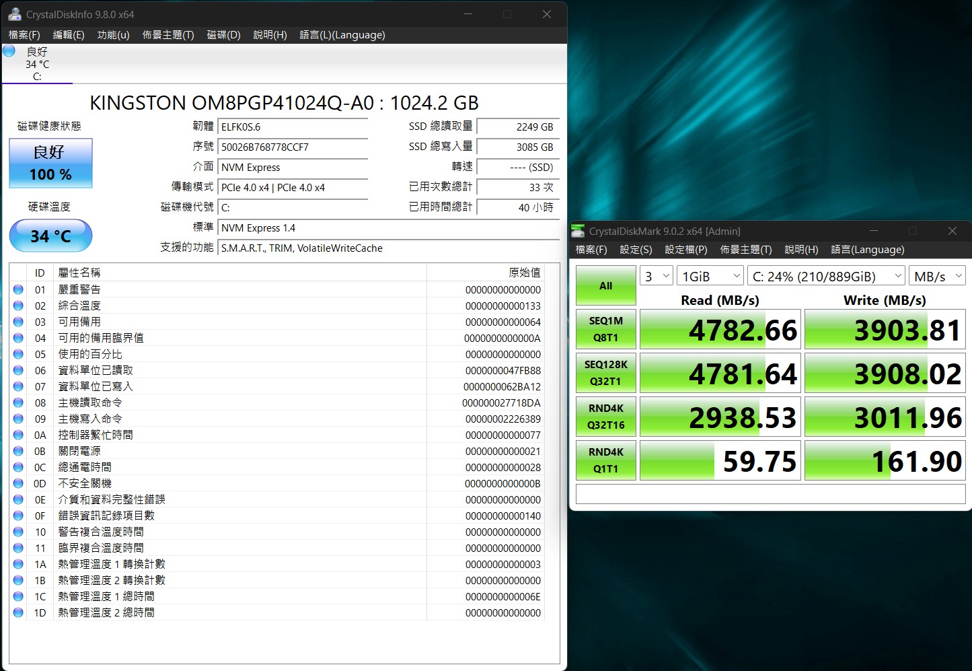Open 語言(Language) menu in CrystalDiskMark
972x671 pixels.
click(x=868, y=250)
